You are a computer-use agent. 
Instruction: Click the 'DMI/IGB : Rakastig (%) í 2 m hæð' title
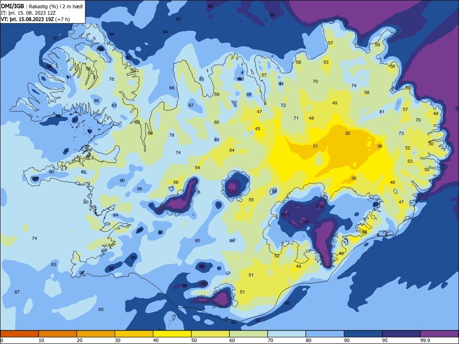[x=42, y=6]
